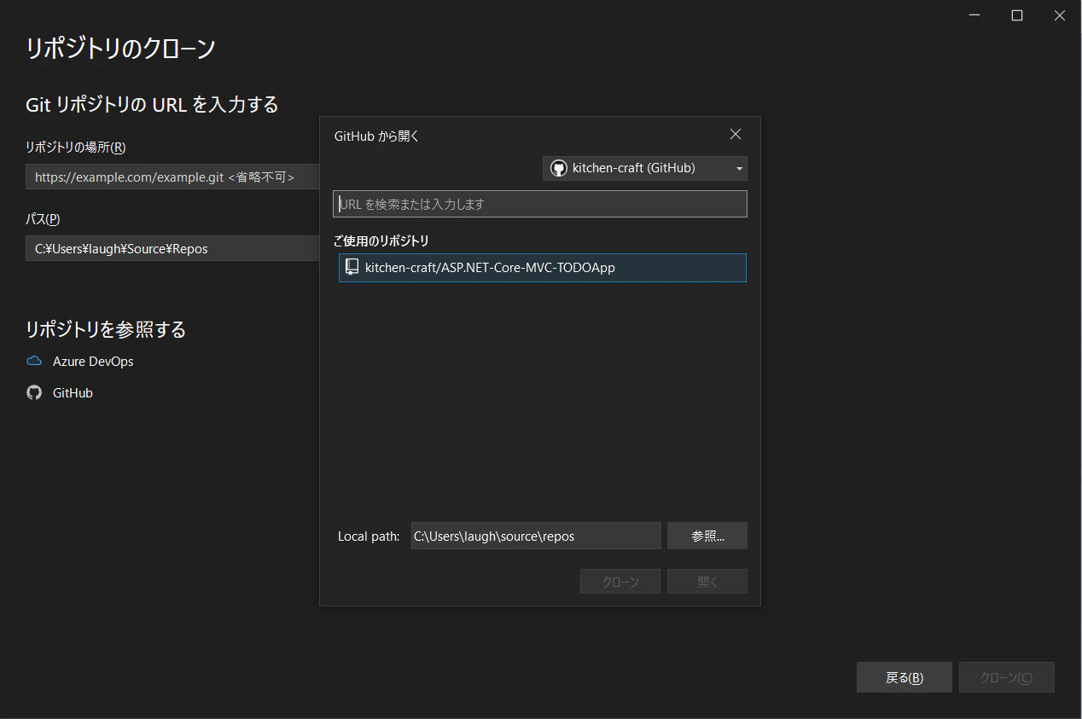The width and height of the screenshot is (1082, 719).
Task: Click the Local path text field
Action: (536, 536)
